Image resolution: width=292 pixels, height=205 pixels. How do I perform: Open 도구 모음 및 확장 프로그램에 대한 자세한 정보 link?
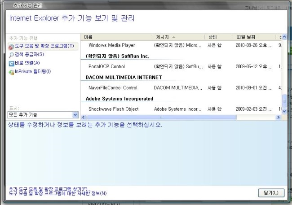tap(58, 193)
